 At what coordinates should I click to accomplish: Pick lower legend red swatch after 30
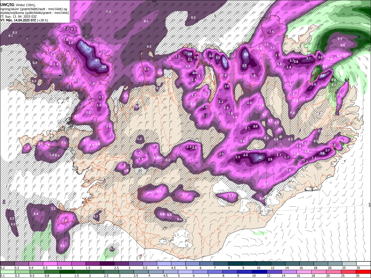click(x=363, y=272)
